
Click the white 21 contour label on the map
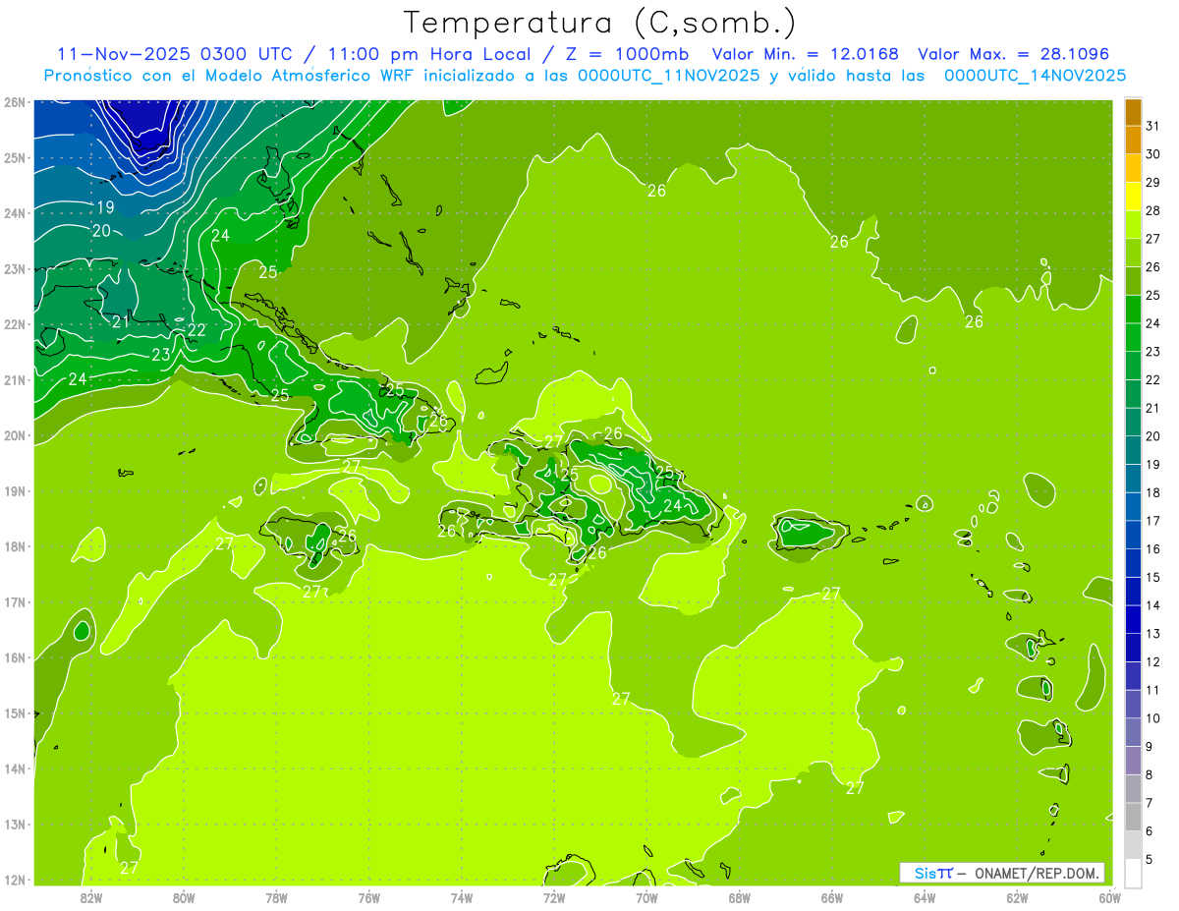[122, 321]
